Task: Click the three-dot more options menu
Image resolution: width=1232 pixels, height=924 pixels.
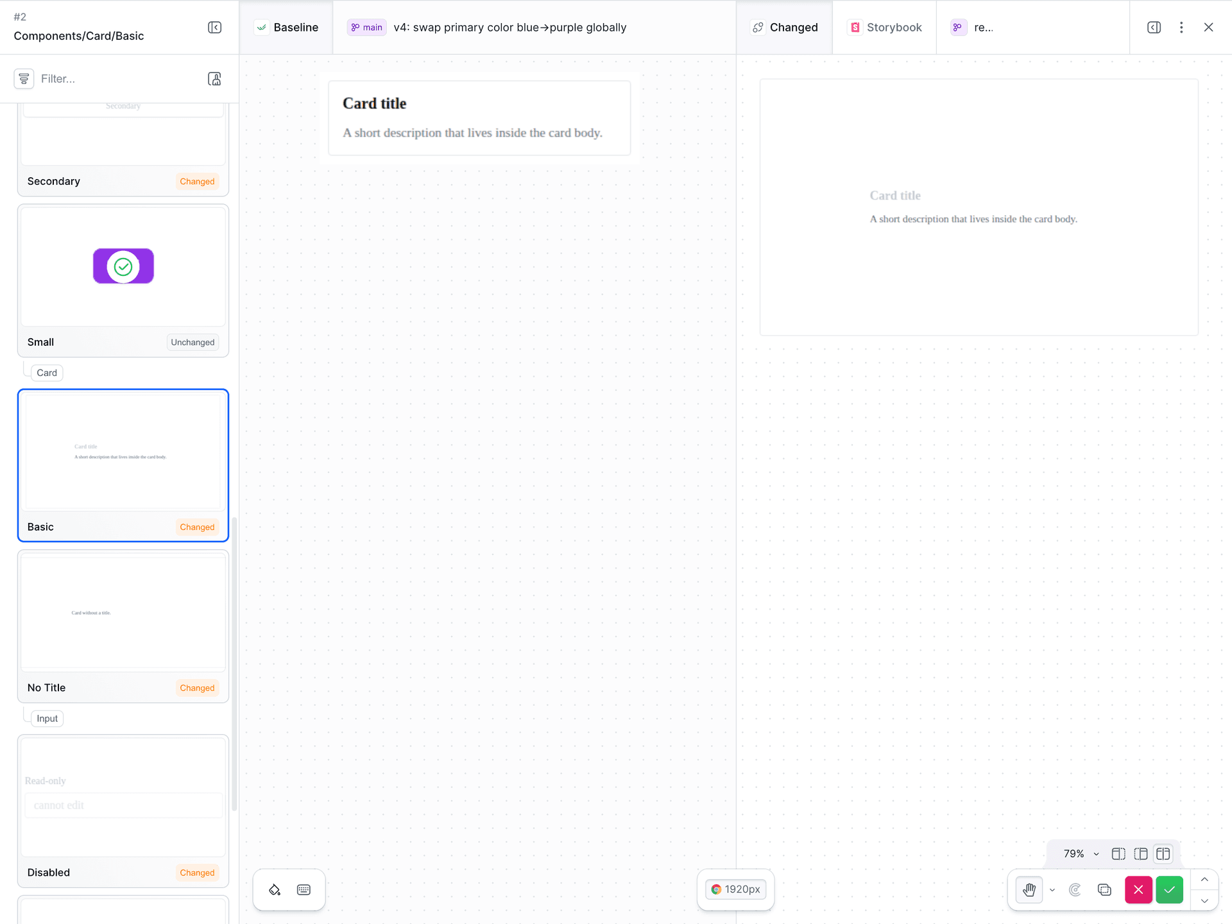Action: point(1181,28)
